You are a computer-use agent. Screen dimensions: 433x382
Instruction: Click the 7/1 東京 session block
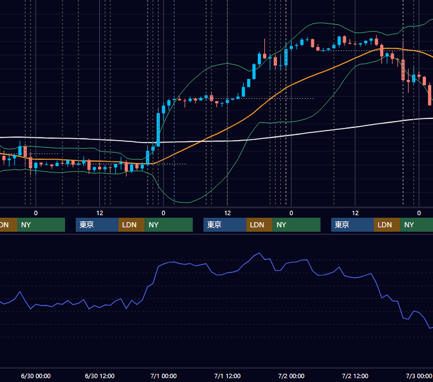(x=225, y=225)
